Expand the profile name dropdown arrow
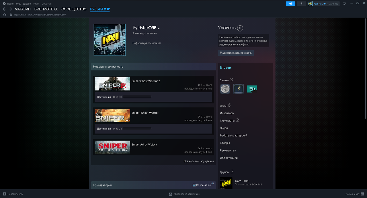Screen dimensions: 367x198 point(159,28)
